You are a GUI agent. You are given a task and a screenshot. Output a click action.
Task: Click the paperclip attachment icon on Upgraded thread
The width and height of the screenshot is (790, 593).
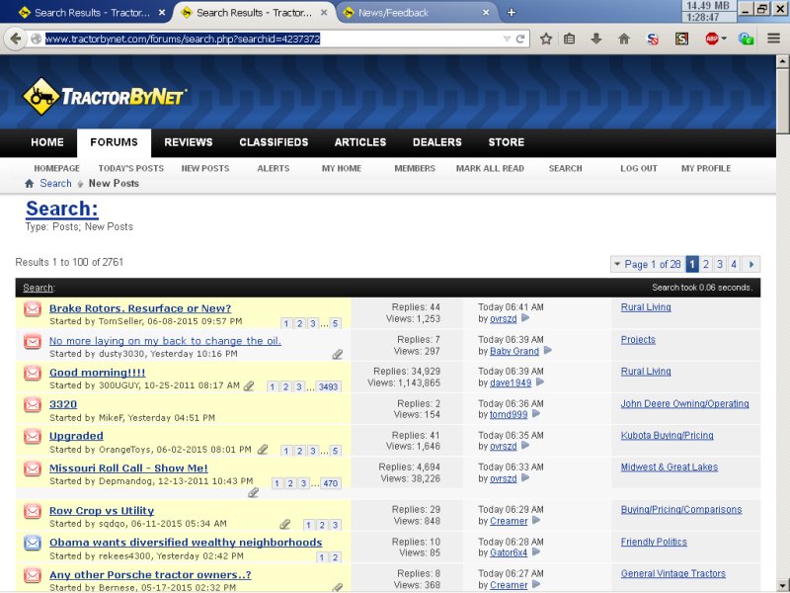(x=263, y=450)
